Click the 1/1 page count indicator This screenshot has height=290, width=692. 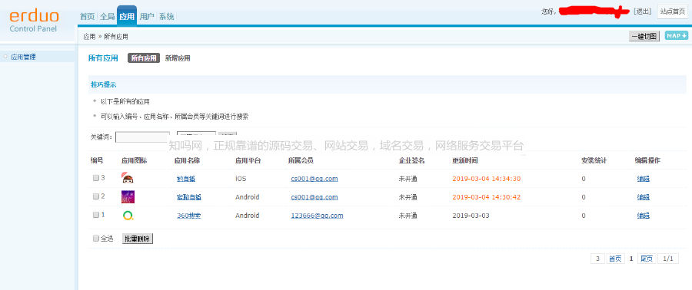(668, 259)
